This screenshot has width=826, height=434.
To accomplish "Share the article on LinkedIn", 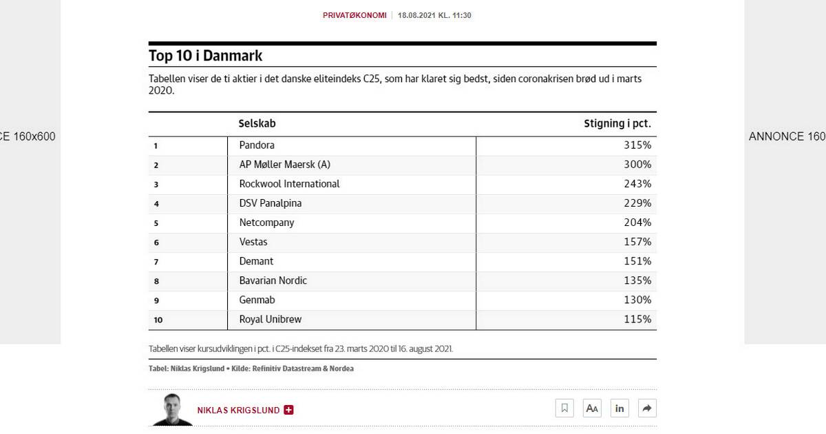I will point(619,409).
